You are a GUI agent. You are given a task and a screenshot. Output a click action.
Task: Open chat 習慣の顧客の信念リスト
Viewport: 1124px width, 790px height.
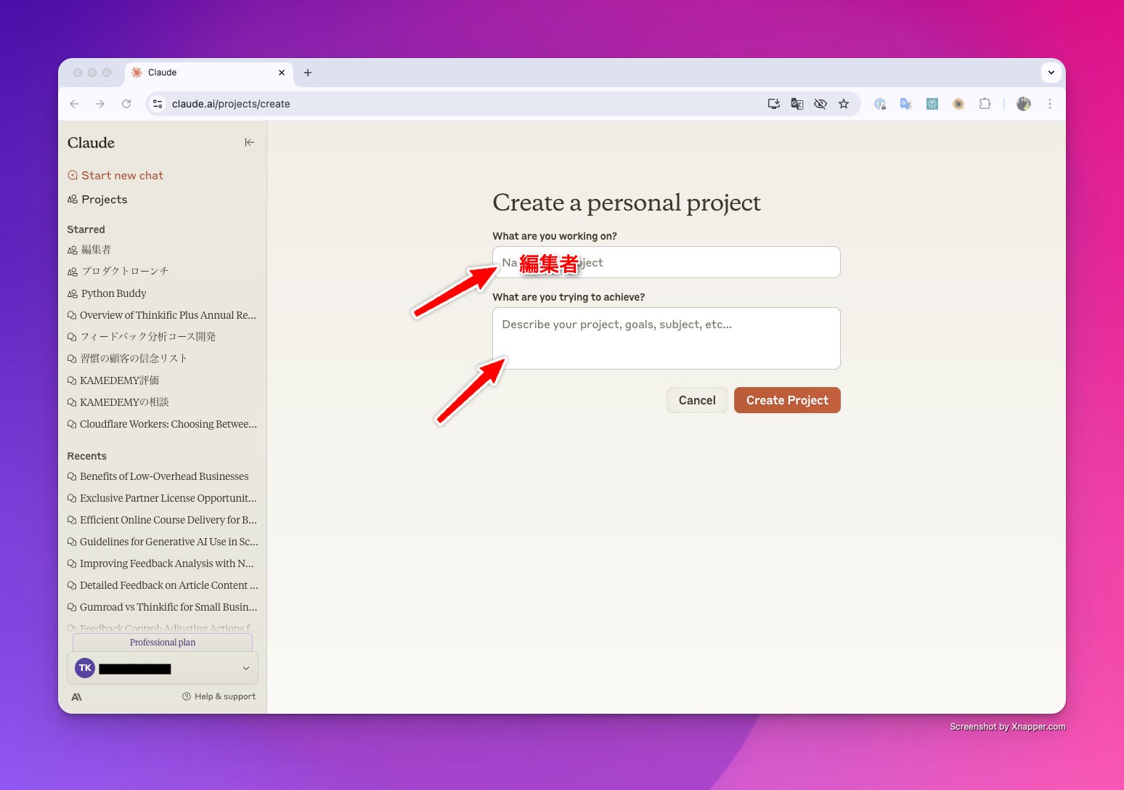(x=127, y=358)
